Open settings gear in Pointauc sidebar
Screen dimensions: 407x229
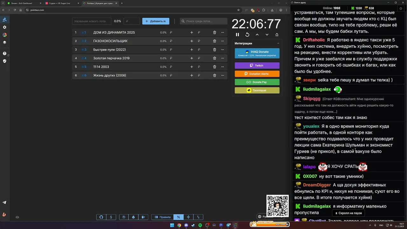[x=4, y=27]
